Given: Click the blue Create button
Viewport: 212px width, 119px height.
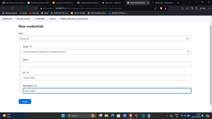Looking at the screenshot, I should [25, 101].
